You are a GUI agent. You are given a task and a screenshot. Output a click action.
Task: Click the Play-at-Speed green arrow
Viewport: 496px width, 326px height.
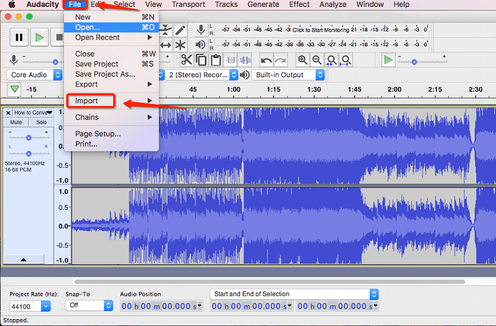pyautogui.click(x=388, y=60)
